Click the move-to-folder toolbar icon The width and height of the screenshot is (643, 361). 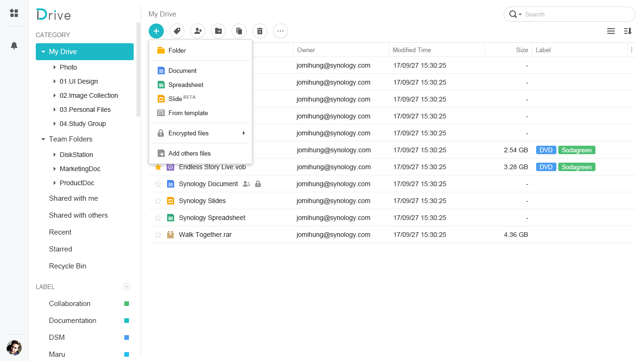218,31
